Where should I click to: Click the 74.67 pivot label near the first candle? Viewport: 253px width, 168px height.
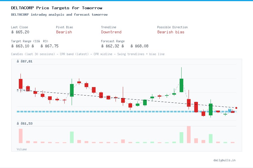(23, 90)
